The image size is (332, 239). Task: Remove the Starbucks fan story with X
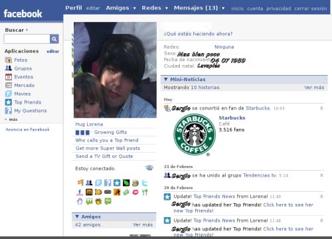[321, 108]
